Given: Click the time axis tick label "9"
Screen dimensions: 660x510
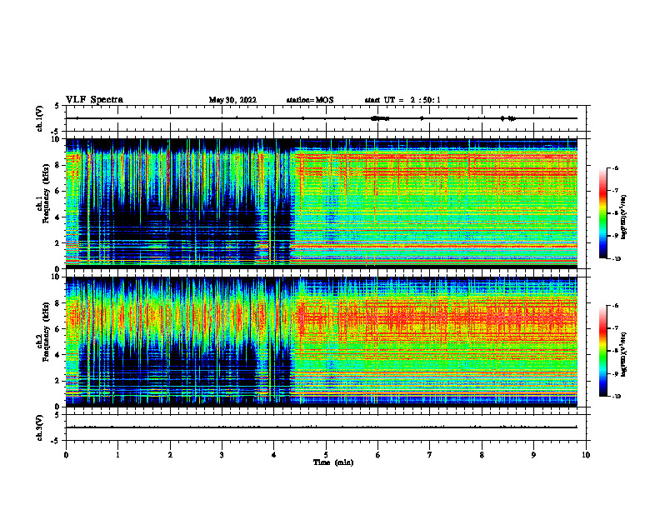Looking at the screenshot, I should pos(533,455).
